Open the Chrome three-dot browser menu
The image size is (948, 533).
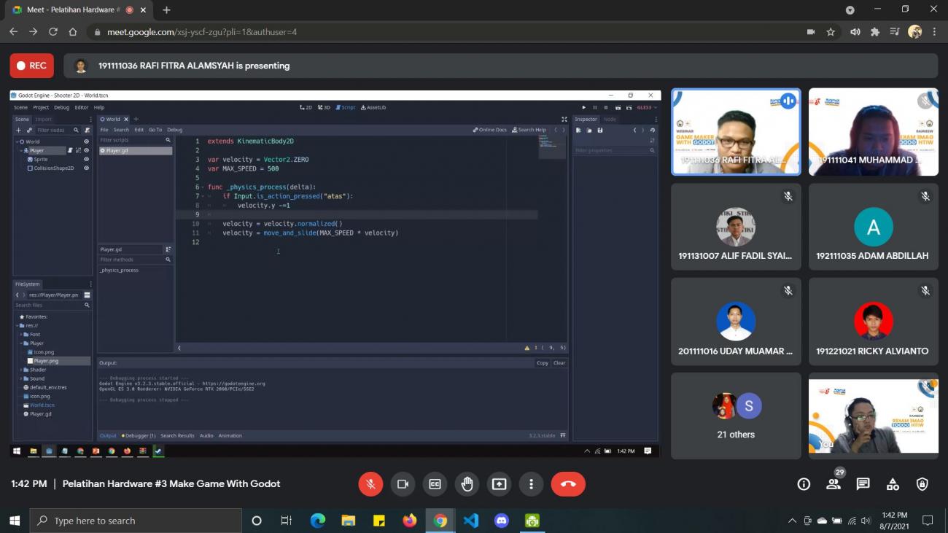[x=934, y=32]
